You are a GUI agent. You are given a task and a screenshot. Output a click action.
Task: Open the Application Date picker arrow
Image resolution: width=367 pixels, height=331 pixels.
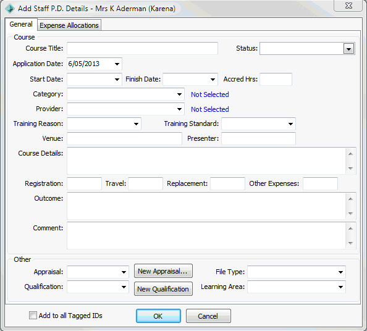click(x=117, y=64)
